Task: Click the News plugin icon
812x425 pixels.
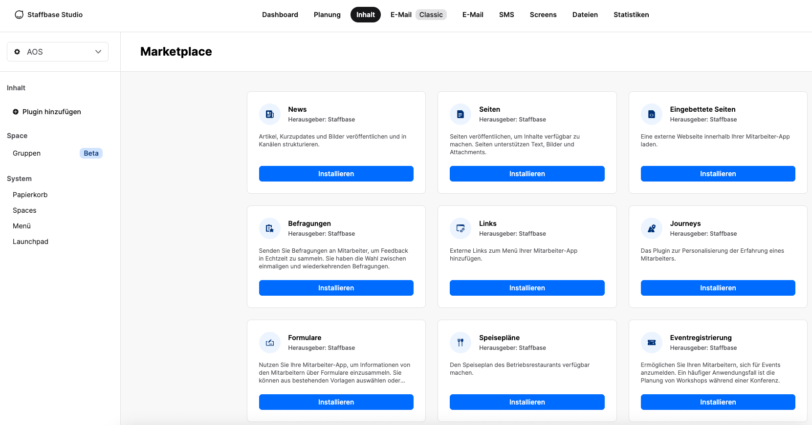Action: point(270,114)
